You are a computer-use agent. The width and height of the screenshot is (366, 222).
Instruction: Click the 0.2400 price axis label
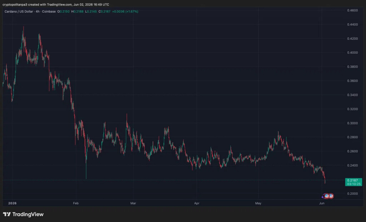tap(352, 165)
